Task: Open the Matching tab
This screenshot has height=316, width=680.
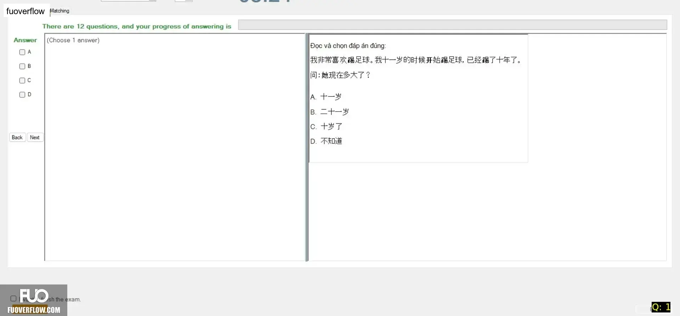Action: [59, 11]
